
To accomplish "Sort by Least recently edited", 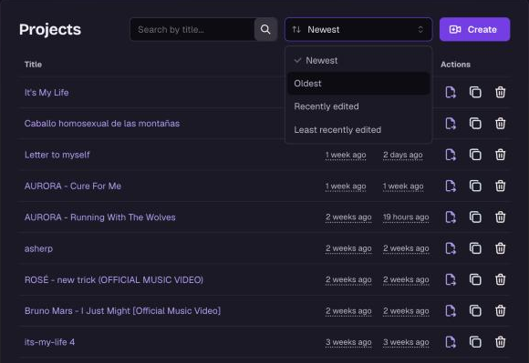I will (358, 130).
